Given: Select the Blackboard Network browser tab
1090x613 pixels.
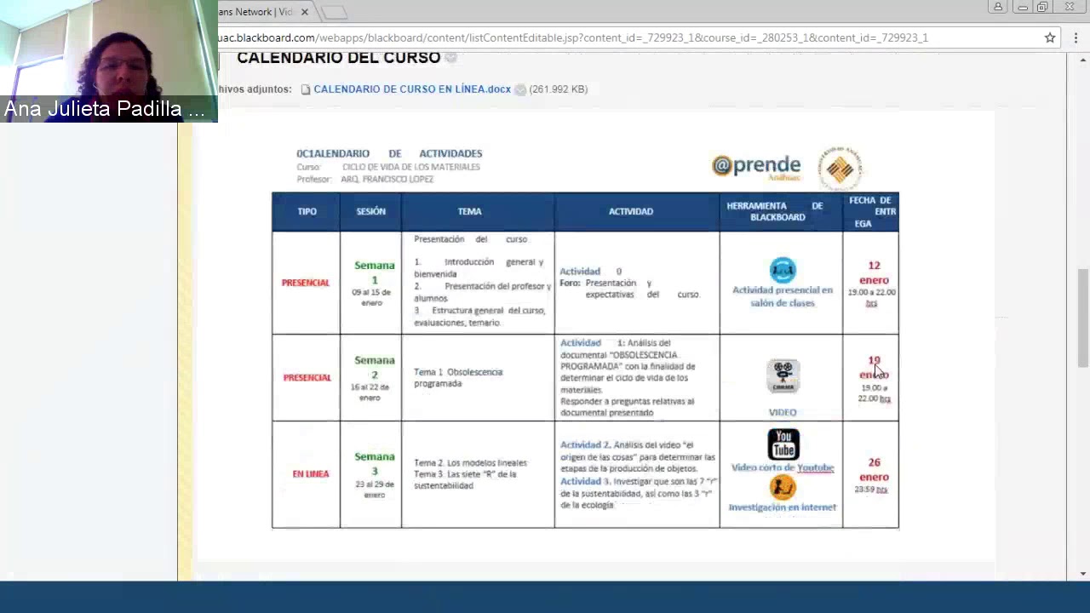Looking at the screenshot, I should click(x=255, y=12).
